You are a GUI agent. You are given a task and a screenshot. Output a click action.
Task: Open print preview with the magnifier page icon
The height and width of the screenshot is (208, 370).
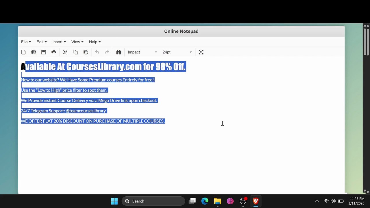pos(34,52)
